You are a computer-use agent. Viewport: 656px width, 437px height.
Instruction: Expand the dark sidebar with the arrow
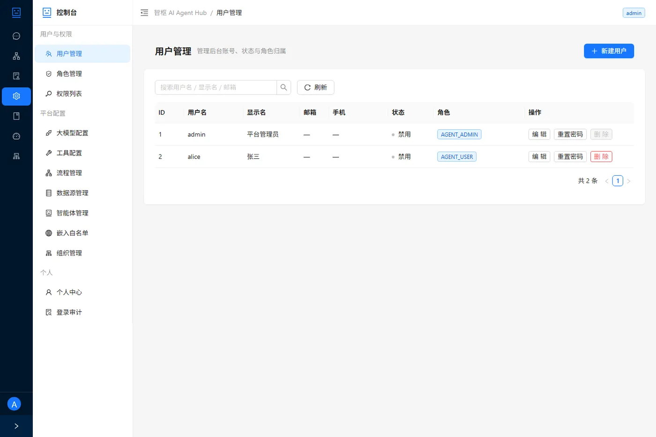click(16, 426)
